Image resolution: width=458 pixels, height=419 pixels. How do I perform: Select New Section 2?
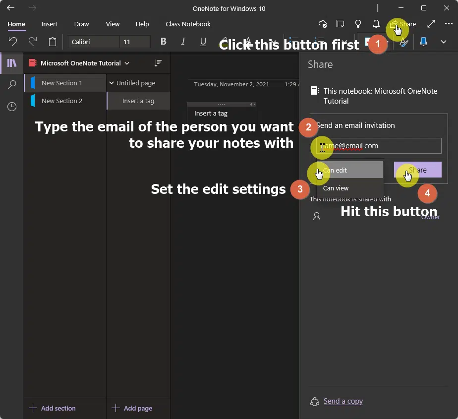point(65,101)
